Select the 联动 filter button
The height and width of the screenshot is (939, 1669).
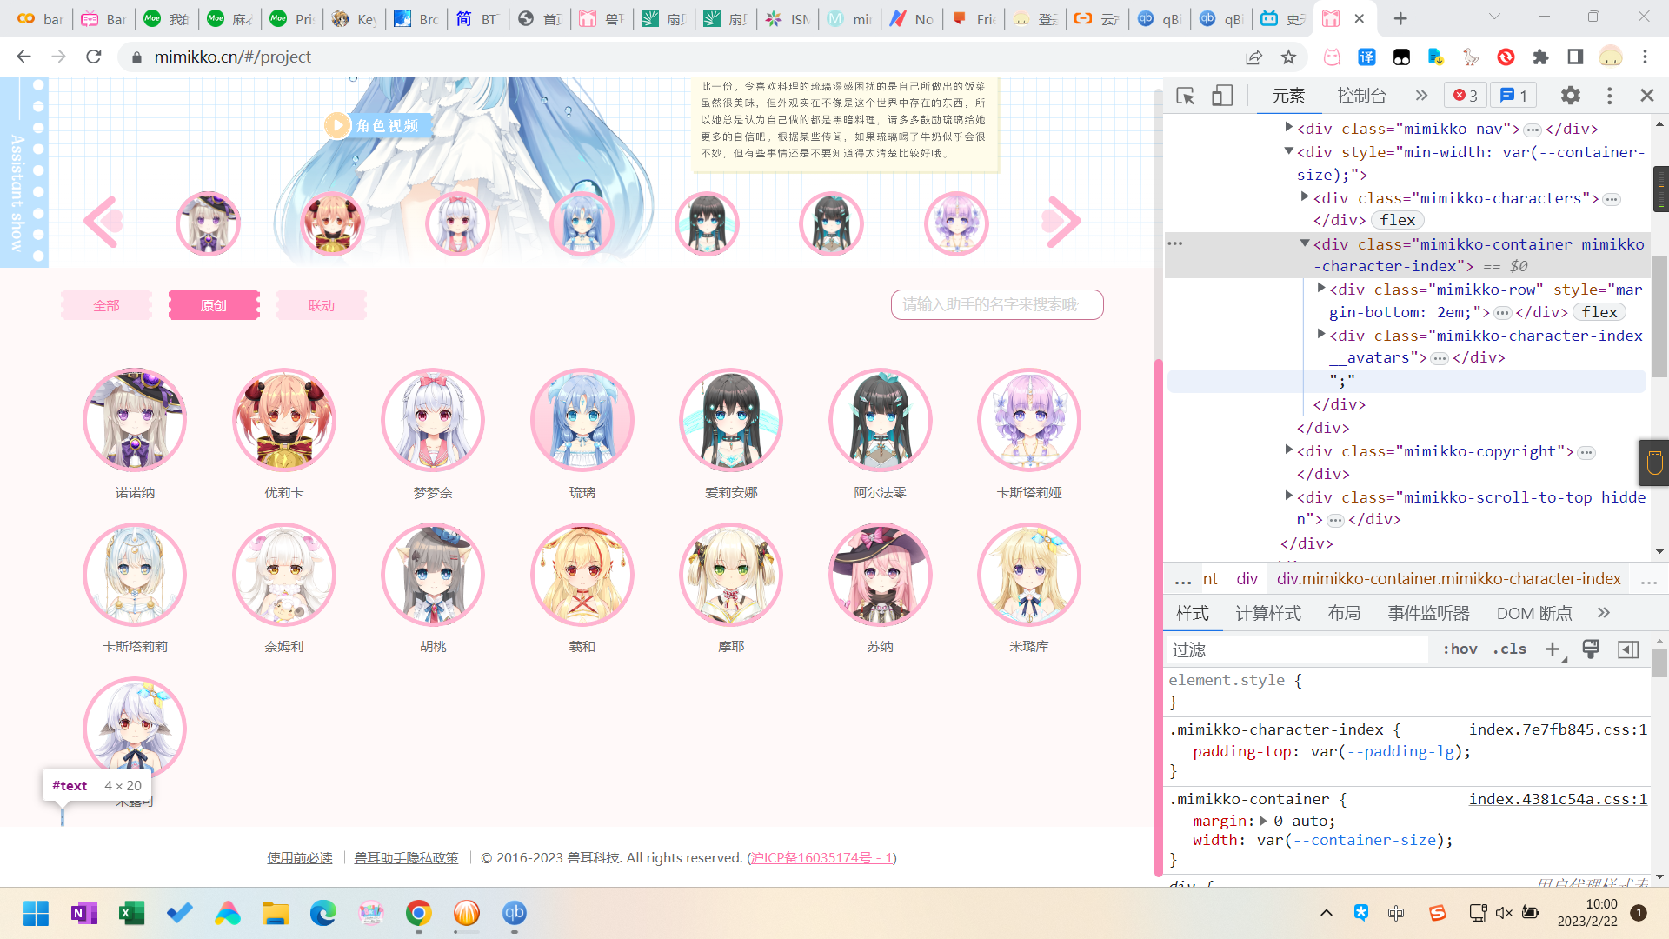point(321,305)
